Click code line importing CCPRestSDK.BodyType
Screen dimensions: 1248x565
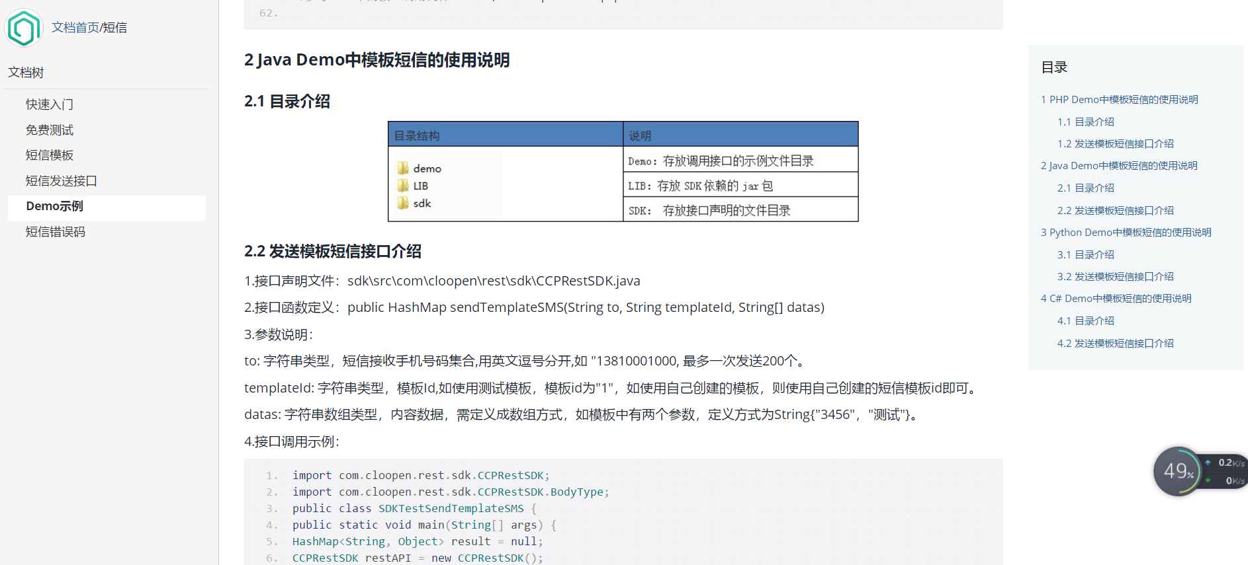coord(451,492)
